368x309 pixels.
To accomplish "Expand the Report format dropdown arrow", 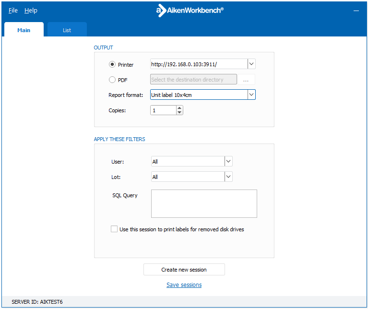I will click(251, 95).
